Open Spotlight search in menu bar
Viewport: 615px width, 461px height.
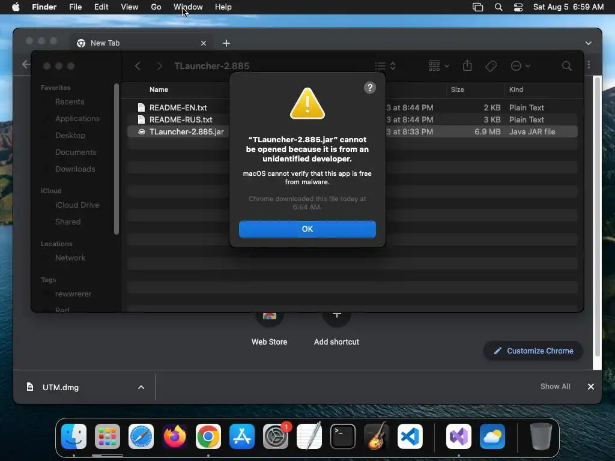(x=498, y=7)
